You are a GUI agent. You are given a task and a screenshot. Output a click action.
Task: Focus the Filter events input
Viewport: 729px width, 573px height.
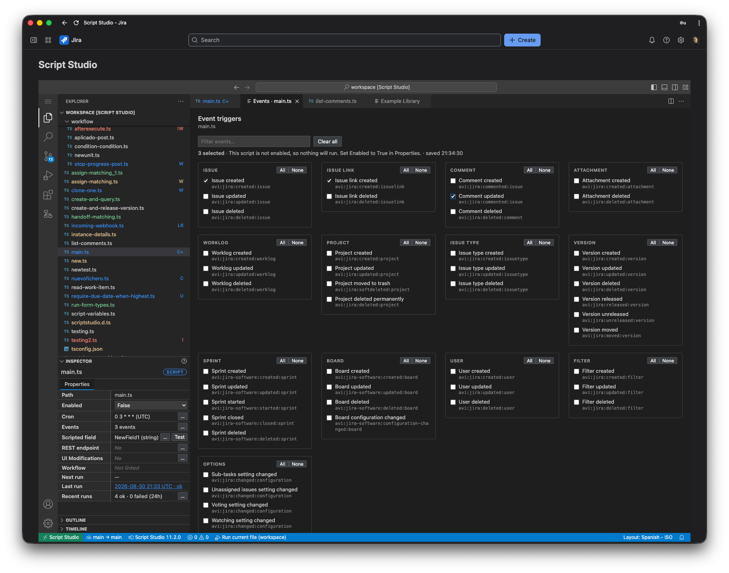[254, 141]
